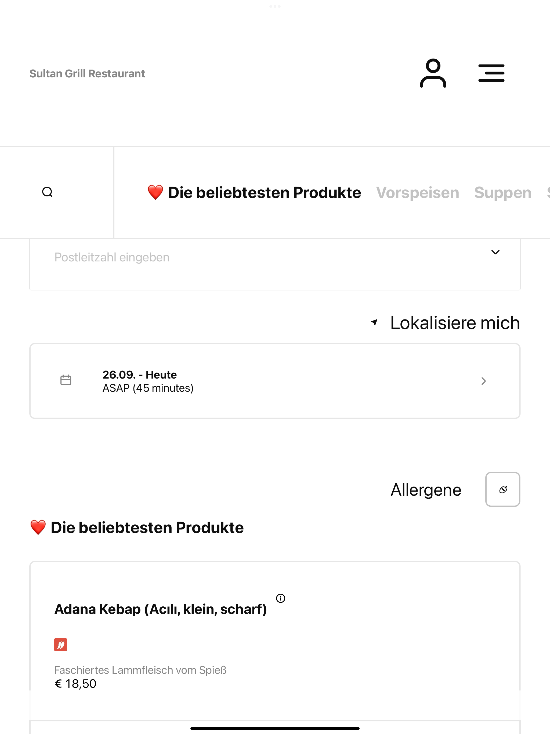Screen dimensions: 550x734
Task: Click the Lokalisiere mich location arrow icon
Action: pyautogui.click(x=375, y=322)
